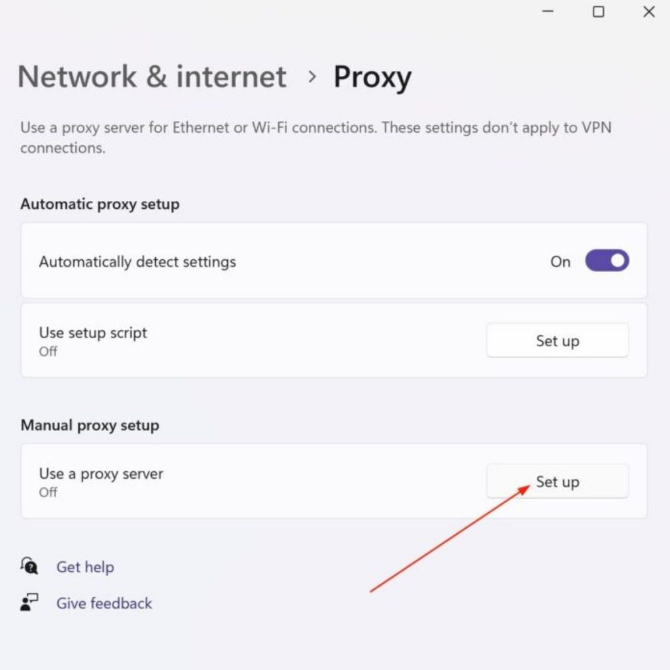Screen dimensions: 670x670
Task: Click the Get help question mark icon
Action: [x=29, y=567]
